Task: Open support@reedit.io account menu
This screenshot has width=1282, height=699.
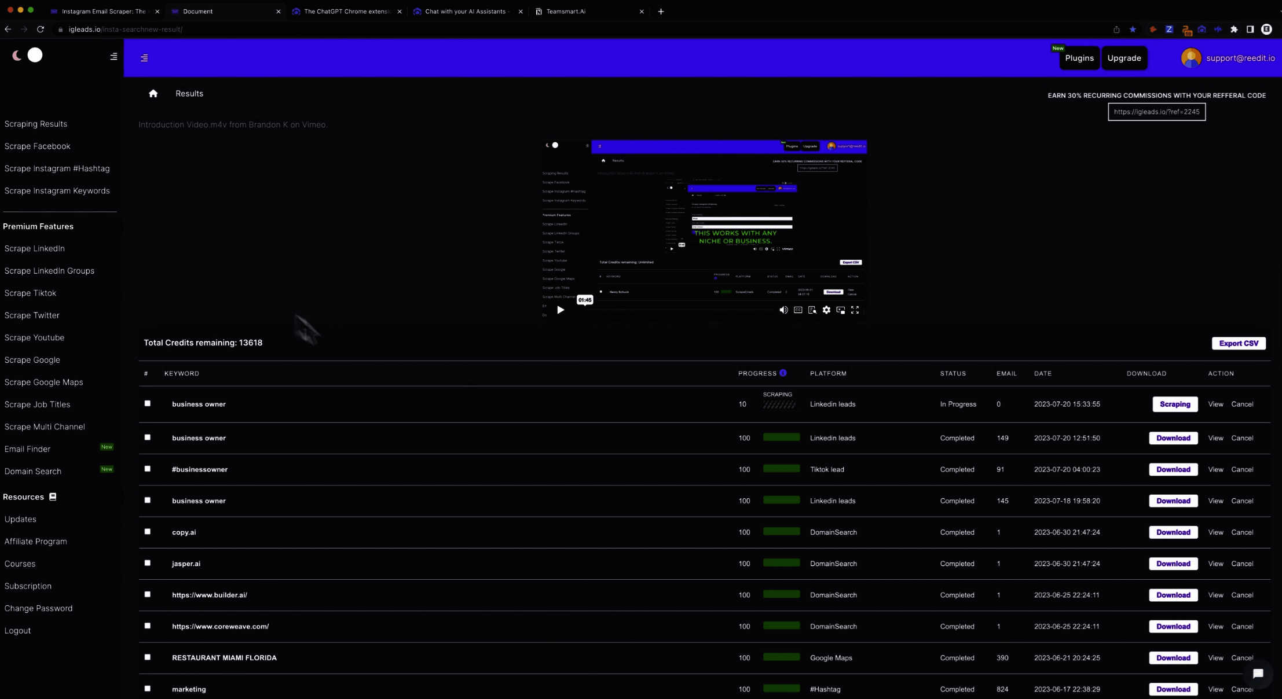Action: [1228, 58]
